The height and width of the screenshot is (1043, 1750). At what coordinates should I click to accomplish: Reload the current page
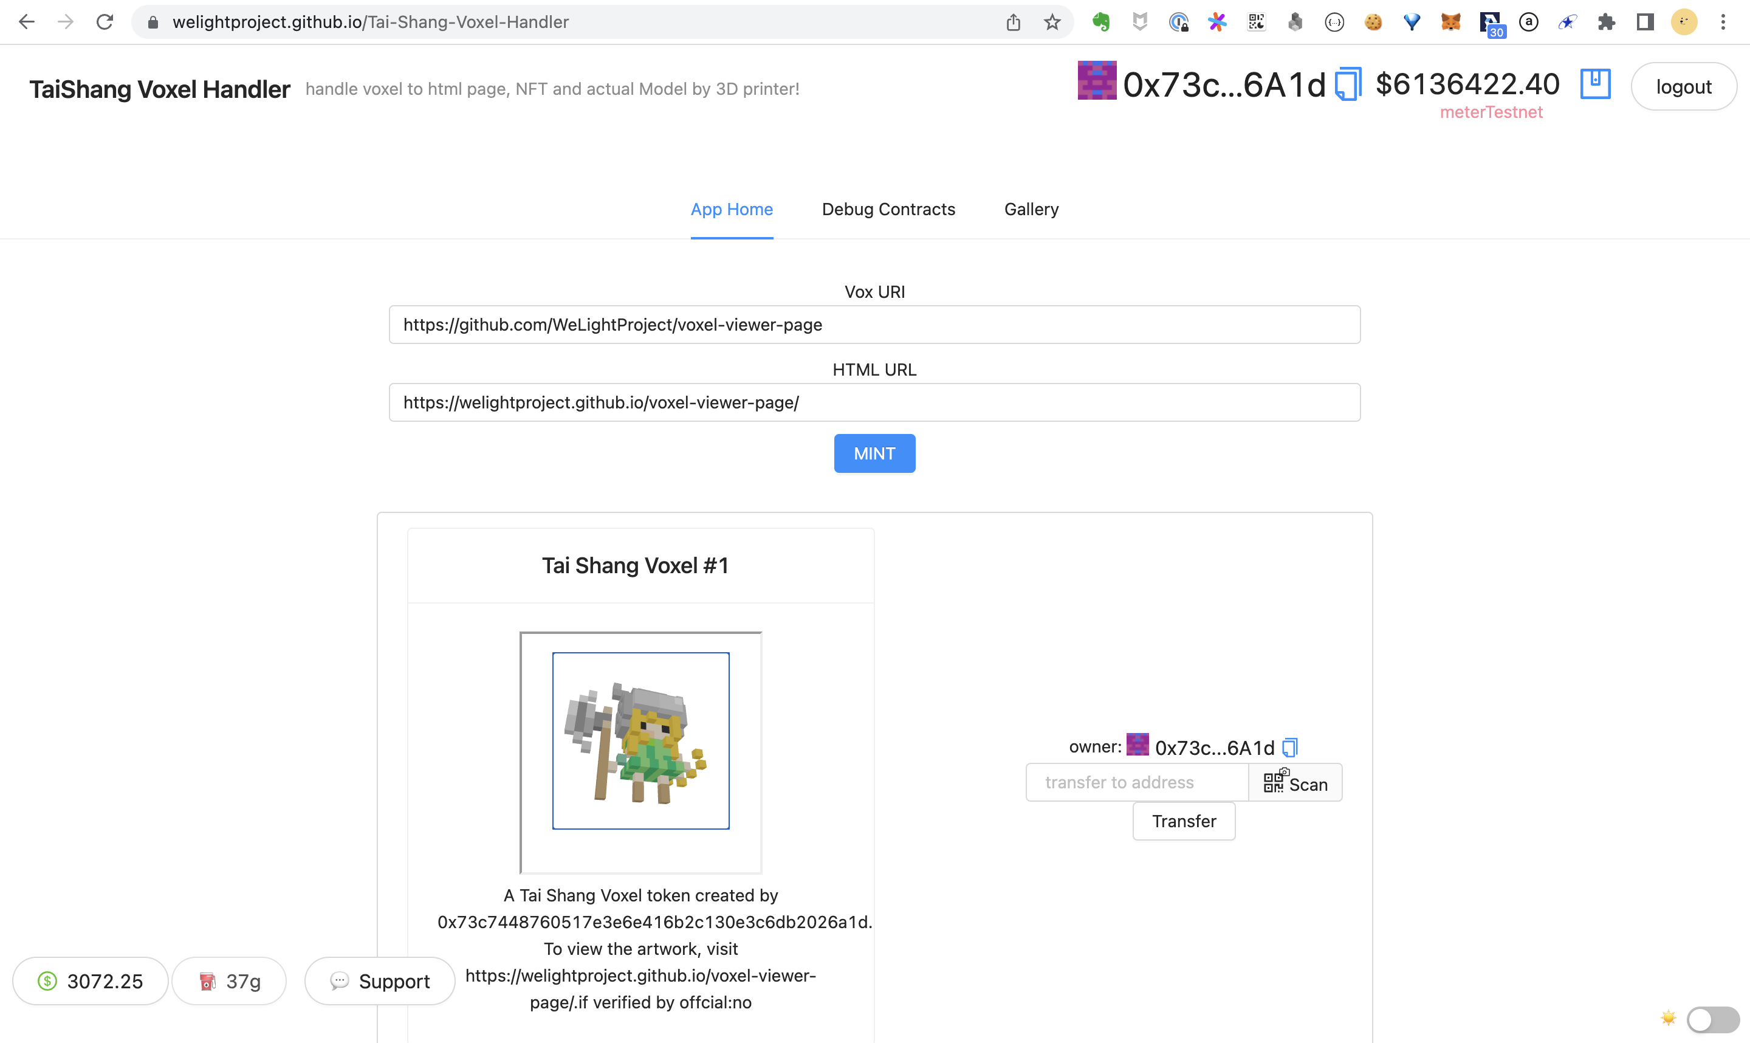105,22
